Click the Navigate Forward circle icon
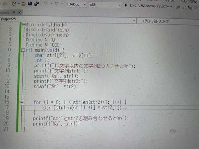This screenshot has height=149, width=199. (5, 4)
